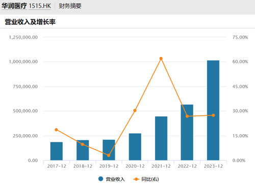Click the 2020-12 orange growth-rate point
The height and width of the screenshot is (185, 255).
[135, 110]
